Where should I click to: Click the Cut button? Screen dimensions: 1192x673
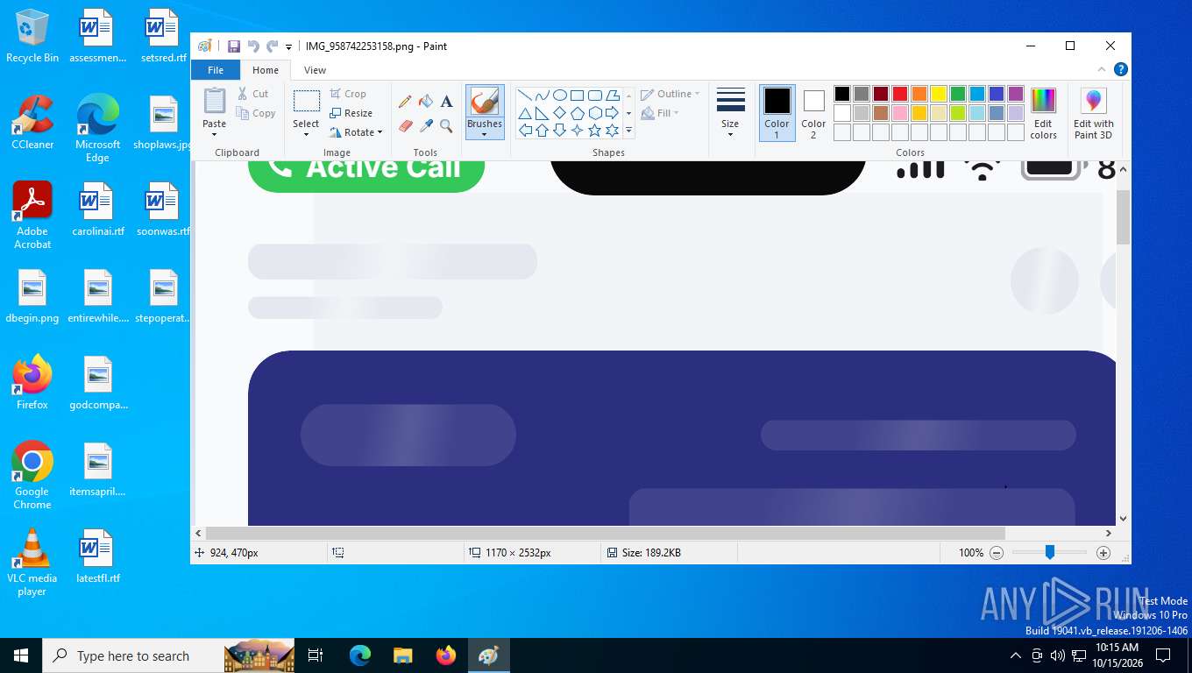(x=253, y=94)
